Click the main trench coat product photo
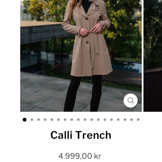Image resolution: width=162 pixels, height=162 pixels. (x=81, y=56)
